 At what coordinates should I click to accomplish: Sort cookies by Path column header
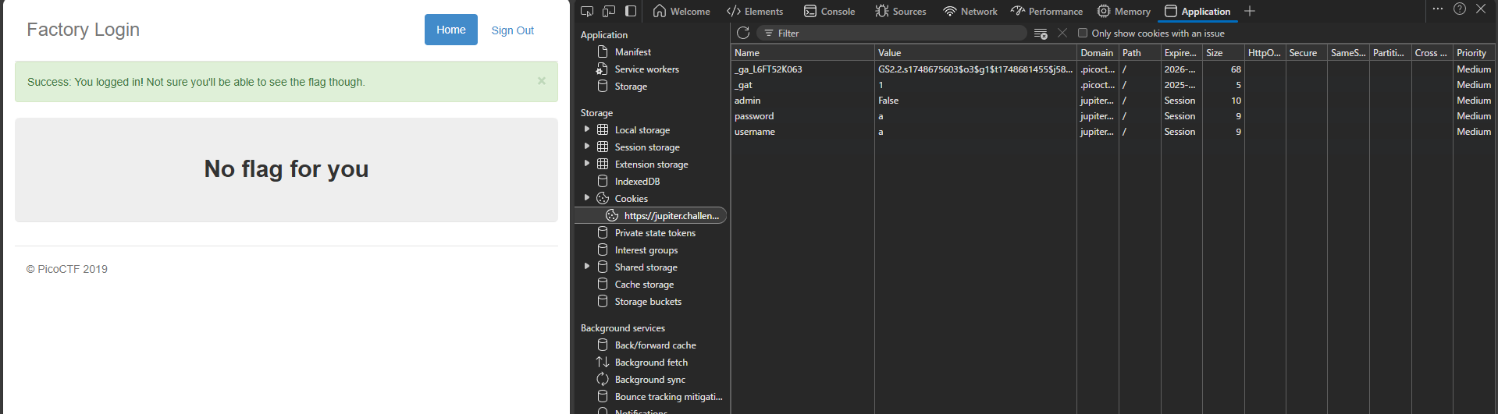point(1140,53)
